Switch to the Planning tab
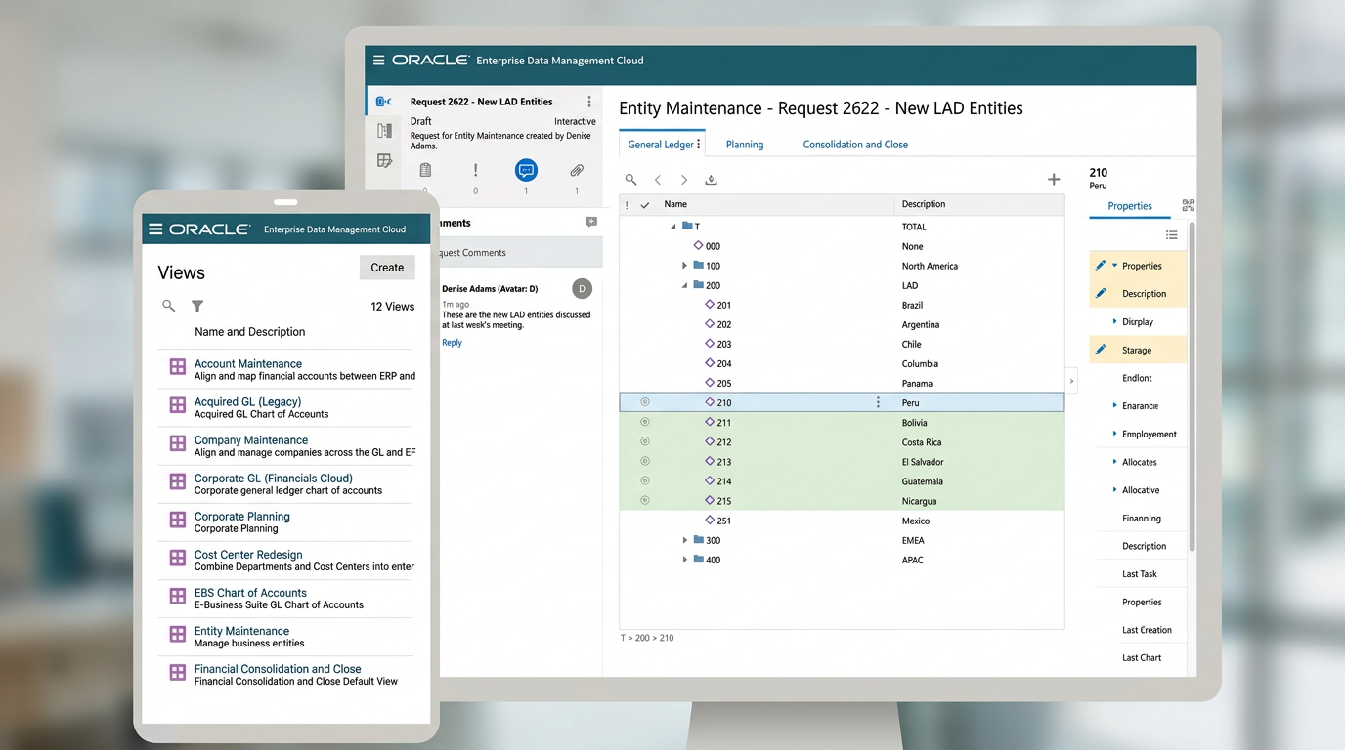 click(745, 144)
